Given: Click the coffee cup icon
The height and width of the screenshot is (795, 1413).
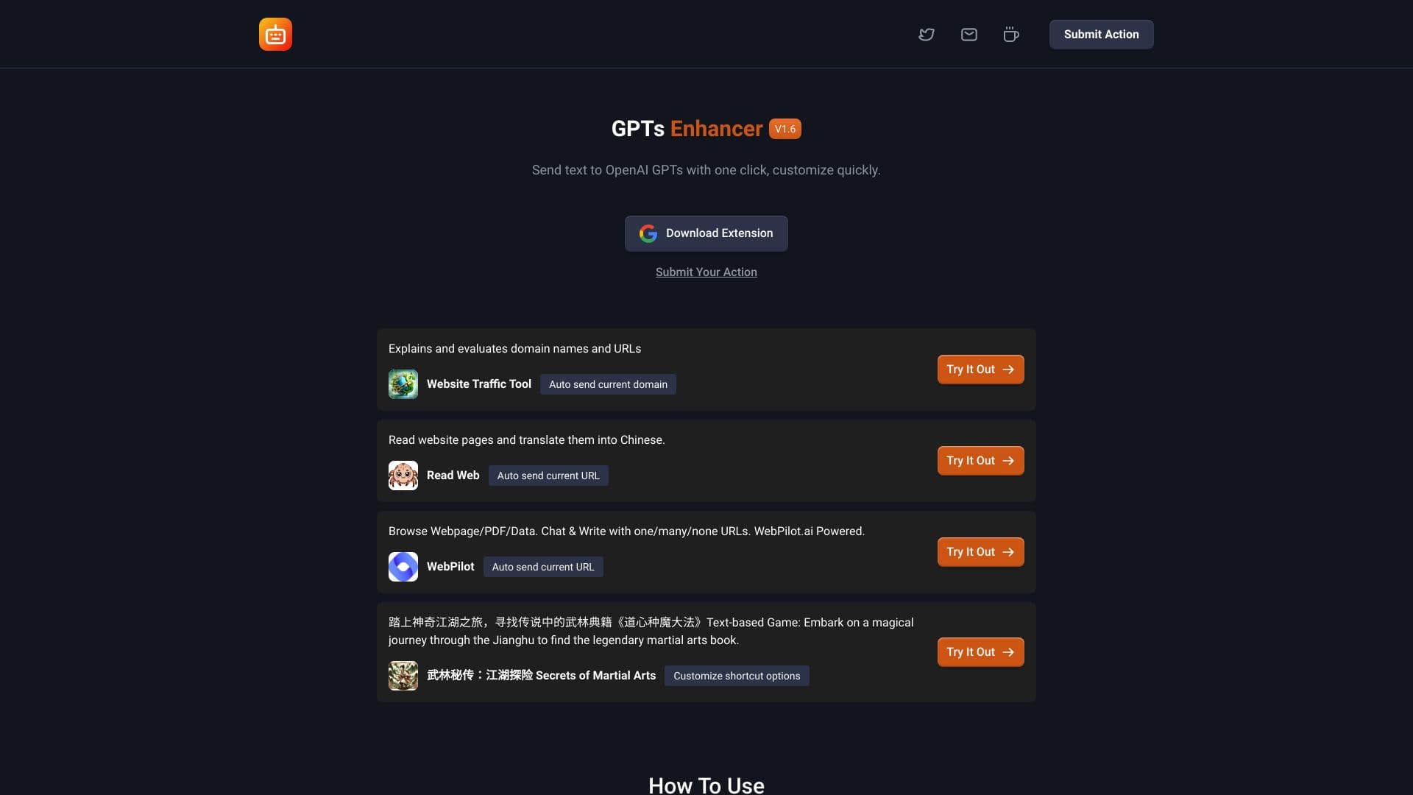Looking at the screenshot, I should 1011,35.
